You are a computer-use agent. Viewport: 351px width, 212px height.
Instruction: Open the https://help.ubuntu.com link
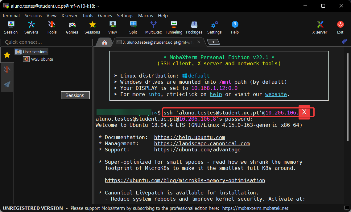(190, 137)
